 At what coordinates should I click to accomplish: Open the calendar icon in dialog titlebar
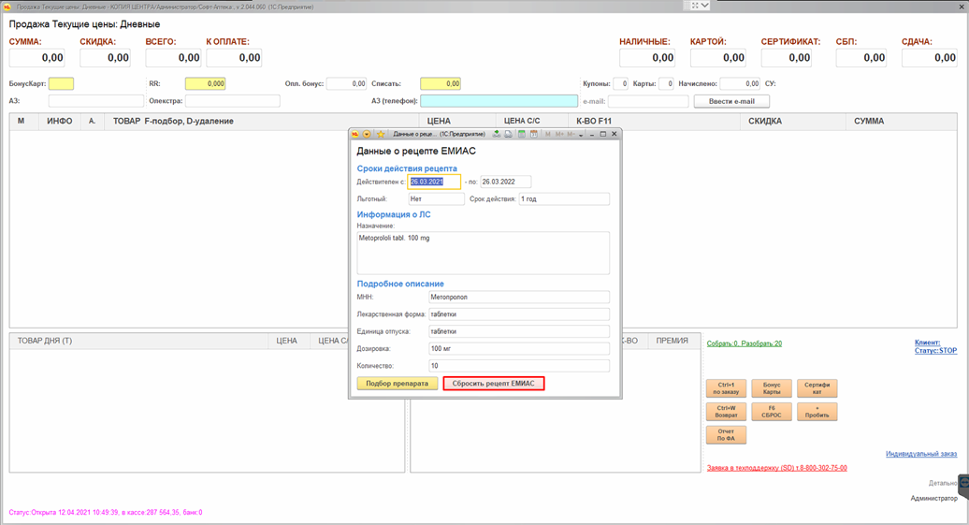(534, 135)
